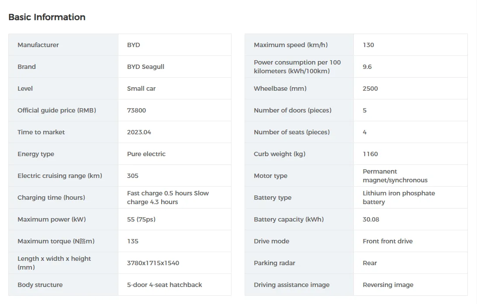
Task: Click the power consumption value 9.6
Action: pos(367,67)
